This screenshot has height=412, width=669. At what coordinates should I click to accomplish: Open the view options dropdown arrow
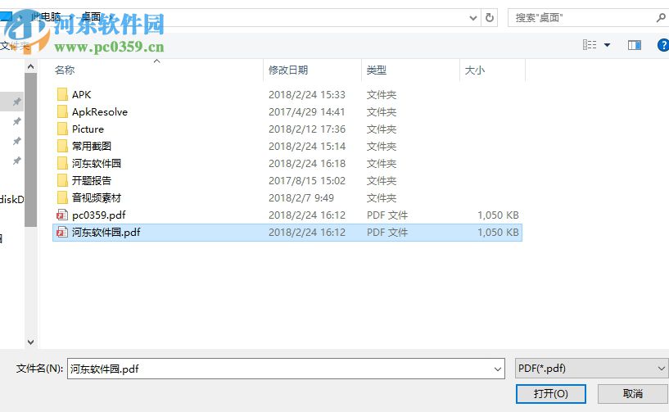(607, 45)
